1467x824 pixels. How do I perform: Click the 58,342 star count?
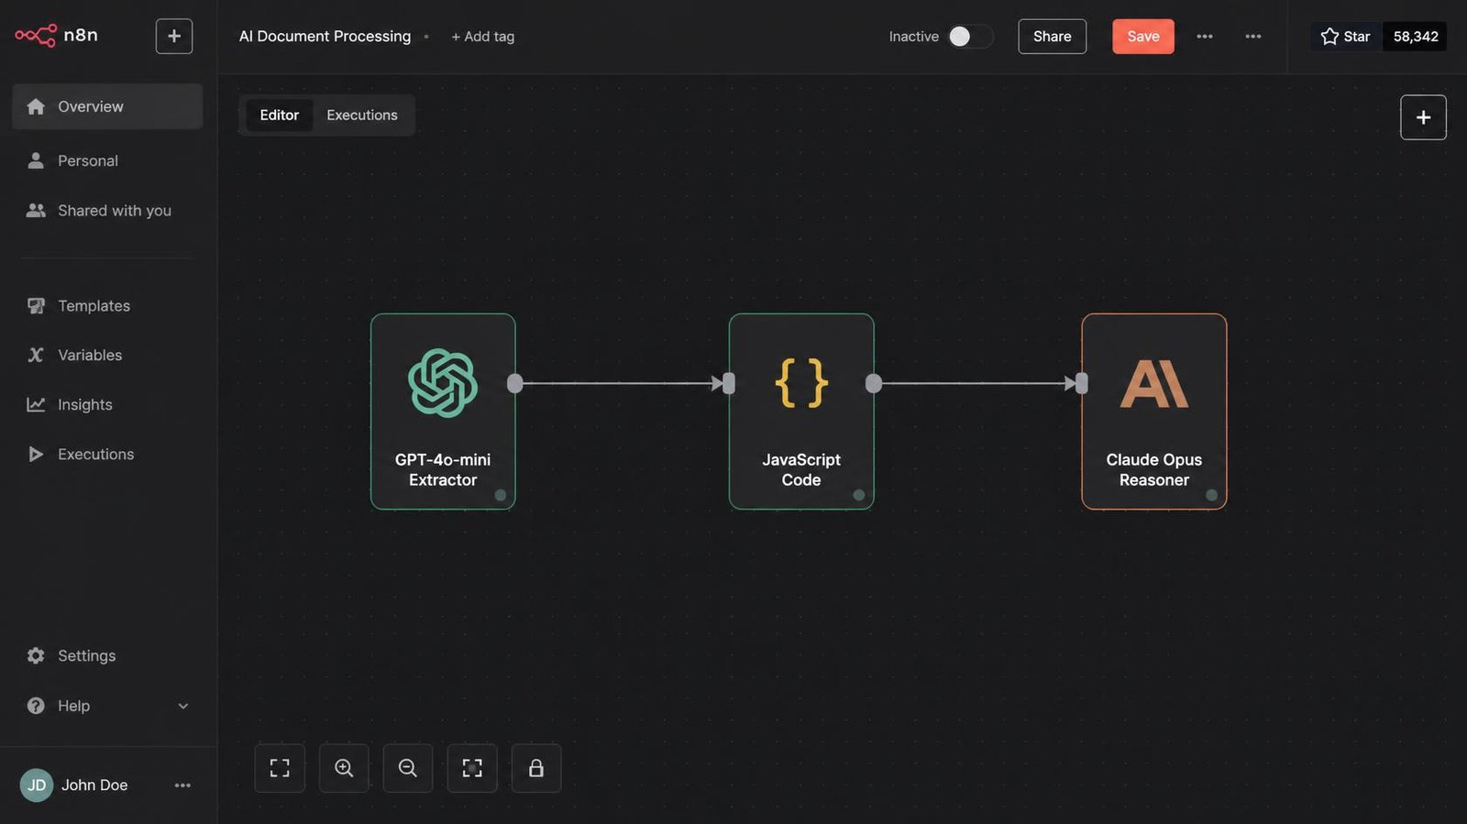(x=1416, y=37)
